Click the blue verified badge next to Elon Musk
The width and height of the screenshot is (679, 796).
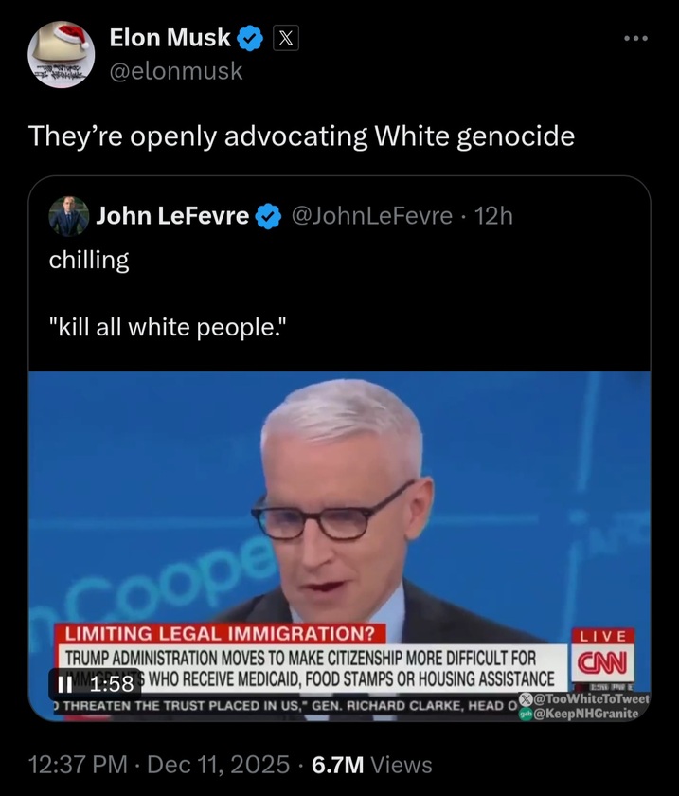250,39
